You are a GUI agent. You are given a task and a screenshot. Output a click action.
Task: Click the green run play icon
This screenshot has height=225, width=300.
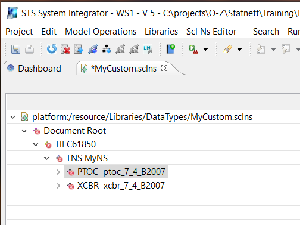tap(193, 49)
